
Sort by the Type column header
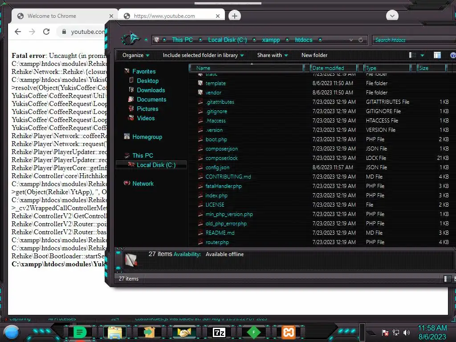[387, 68]
